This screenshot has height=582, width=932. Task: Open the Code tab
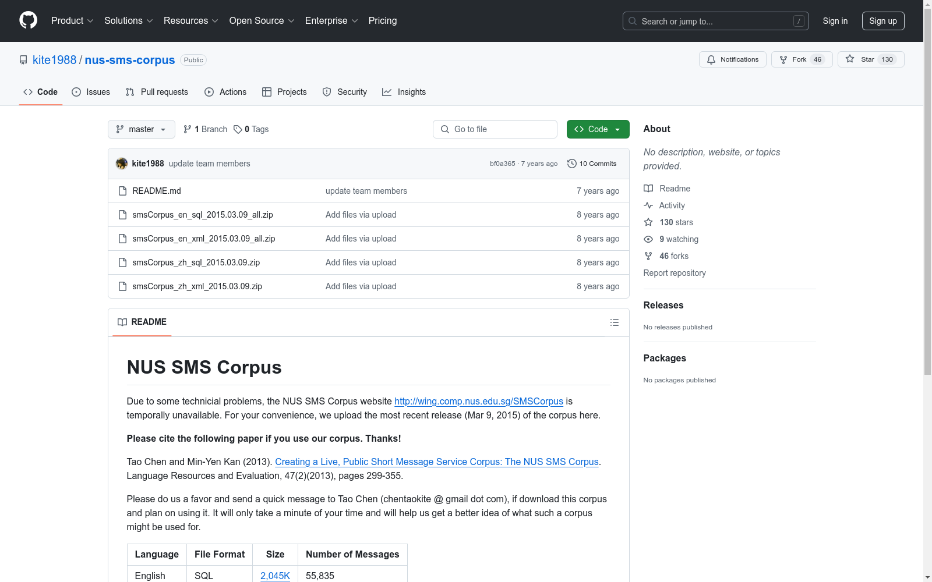[41, 92]
